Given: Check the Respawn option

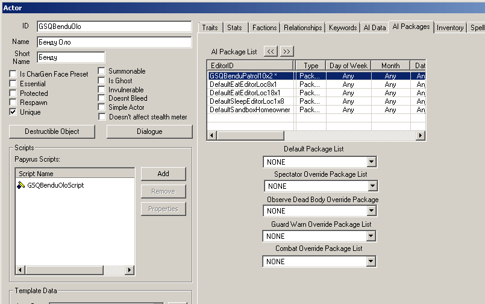Looking at the screenshot, I should pos(13,103).
